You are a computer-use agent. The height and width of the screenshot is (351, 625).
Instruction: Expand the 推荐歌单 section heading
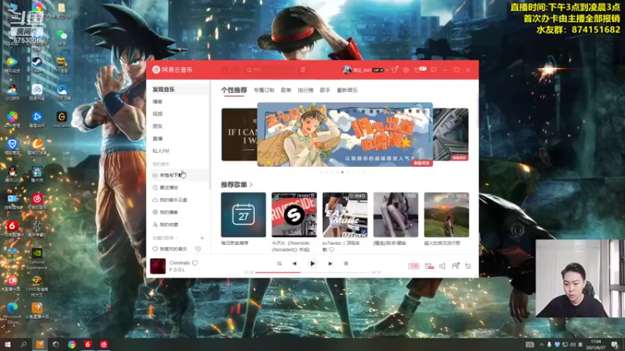coord(237,185)
